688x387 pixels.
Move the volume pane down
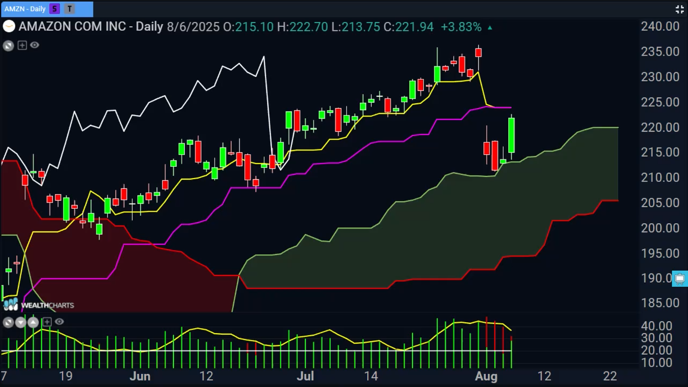click(20, 322)
